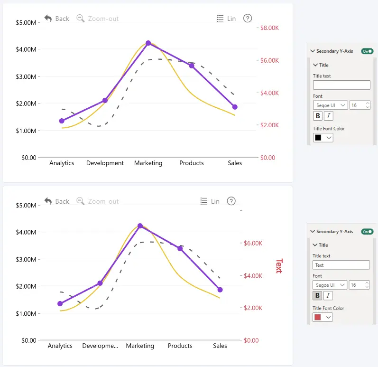Collapse the lower Title subsection
Viewport: 378px width, 367px height.
point(315,245)
